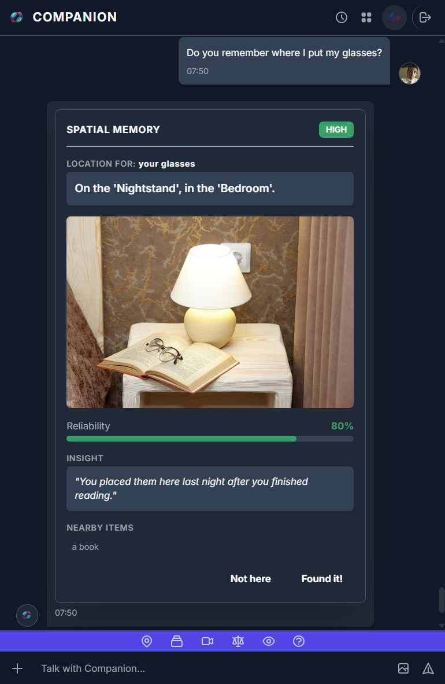Click the chat vertical scrollbar thumb
The width and height of the screenshot is (445, 684).
[442, 600]
